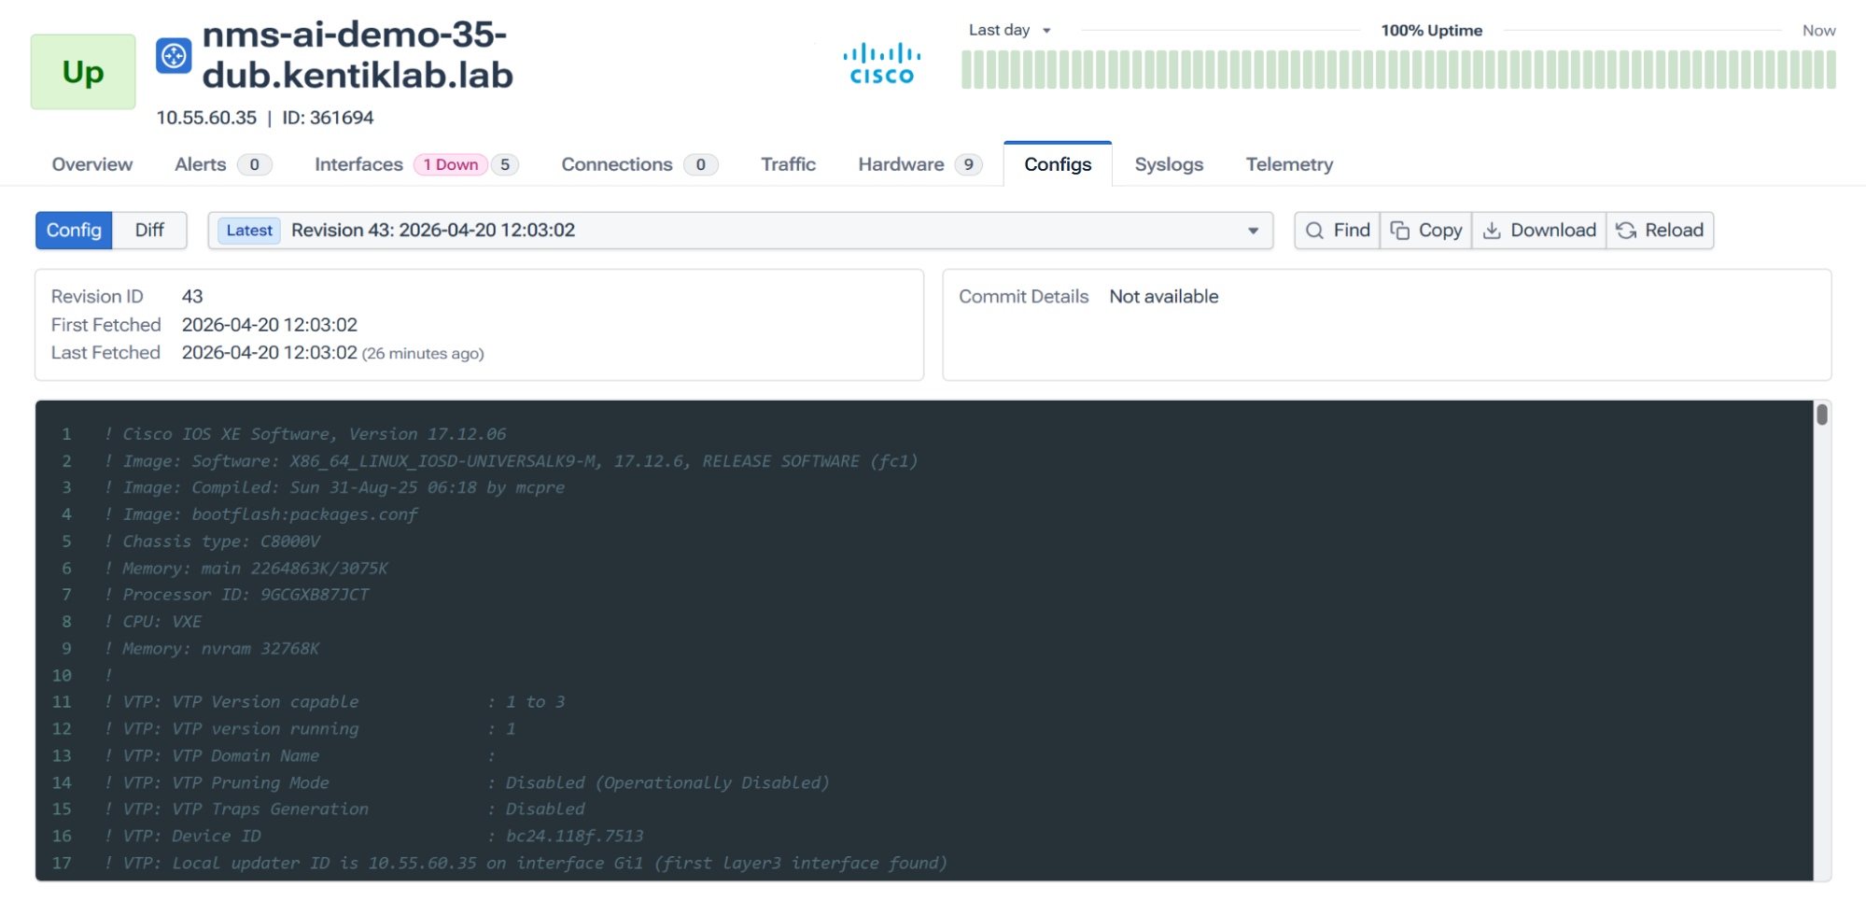This screenshot has height=915, width=1866.
Task: Expand the revision list via the chevron arrow
Action: pyautogui.click(x=1253, y=230)
